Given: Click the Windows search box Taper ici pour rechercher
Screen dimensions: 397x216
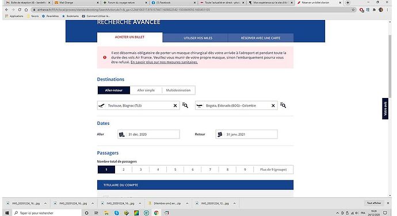Looking at the screenshot, I should [47, 213].
